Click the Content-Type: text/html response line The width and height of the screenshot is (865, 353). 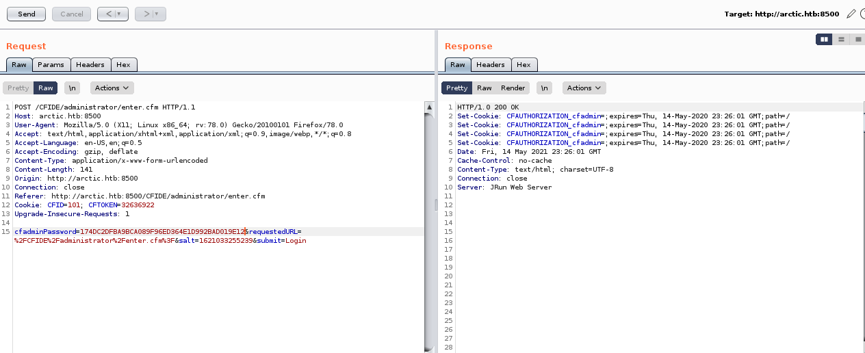535,170
